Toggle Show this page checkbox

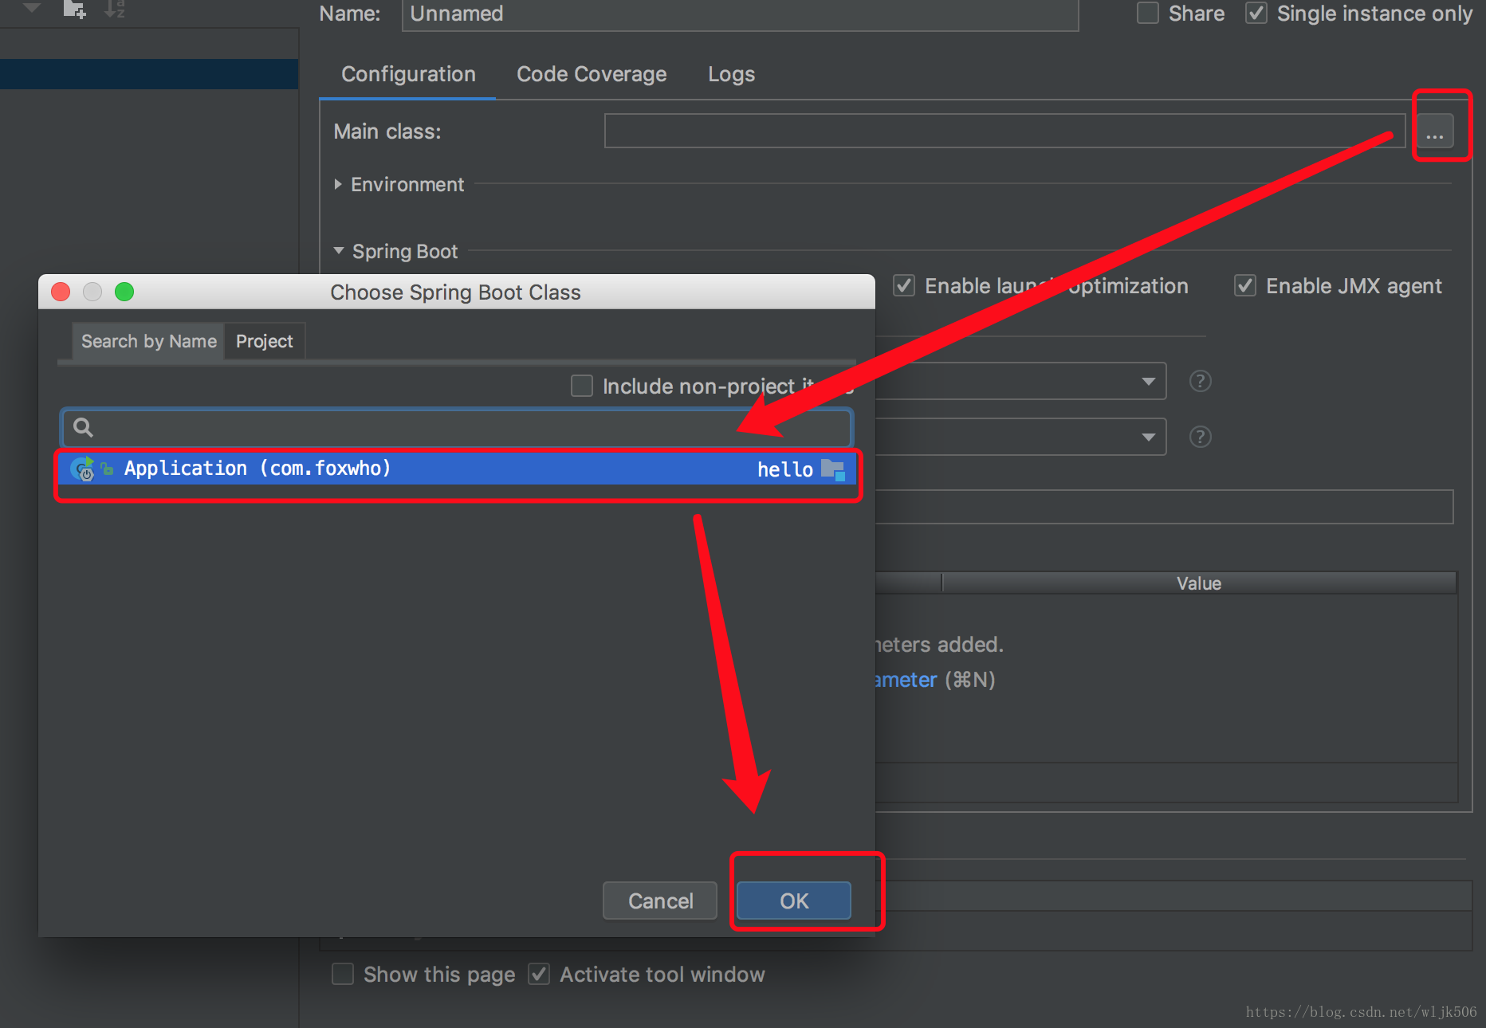click(343, 974)
